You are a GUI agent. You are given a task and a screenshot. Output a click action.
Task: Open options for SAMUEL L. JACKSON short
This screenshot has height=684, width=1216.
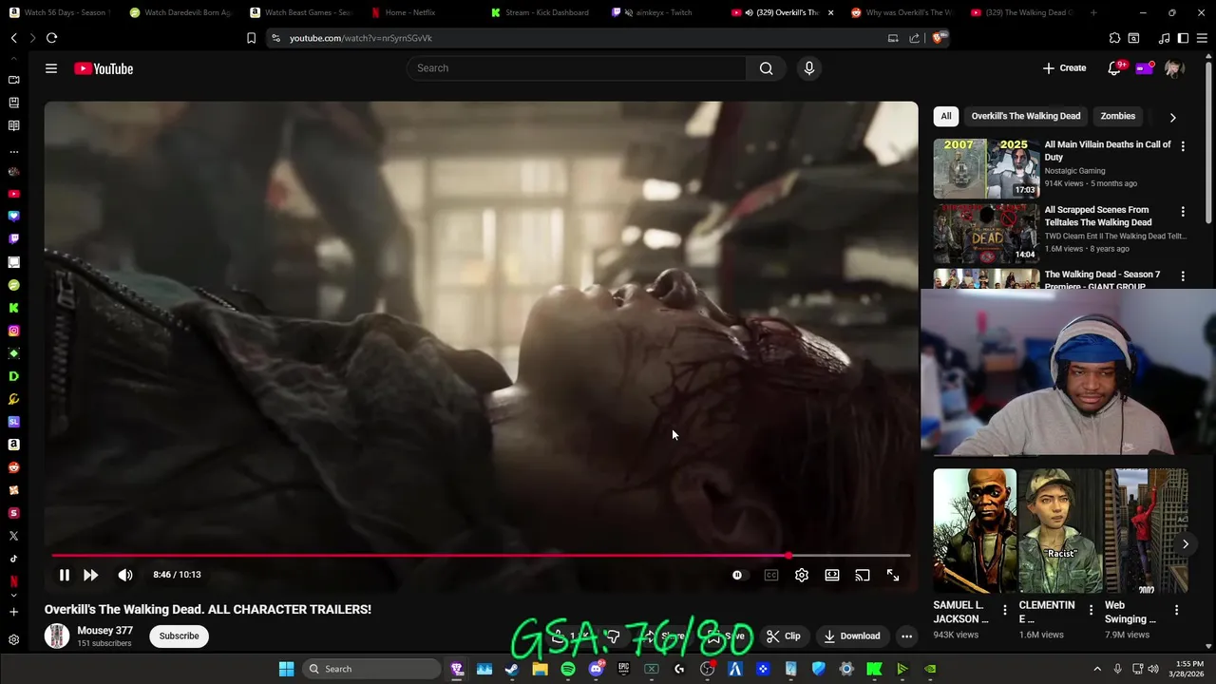point(1005,610)
